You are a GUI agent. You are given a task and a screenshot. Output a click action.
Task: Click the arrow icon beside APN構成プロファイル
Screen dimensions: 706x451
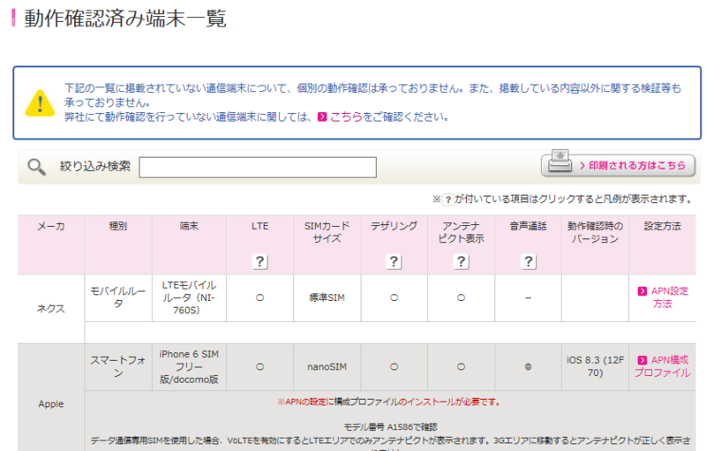[x=642, y=360]
